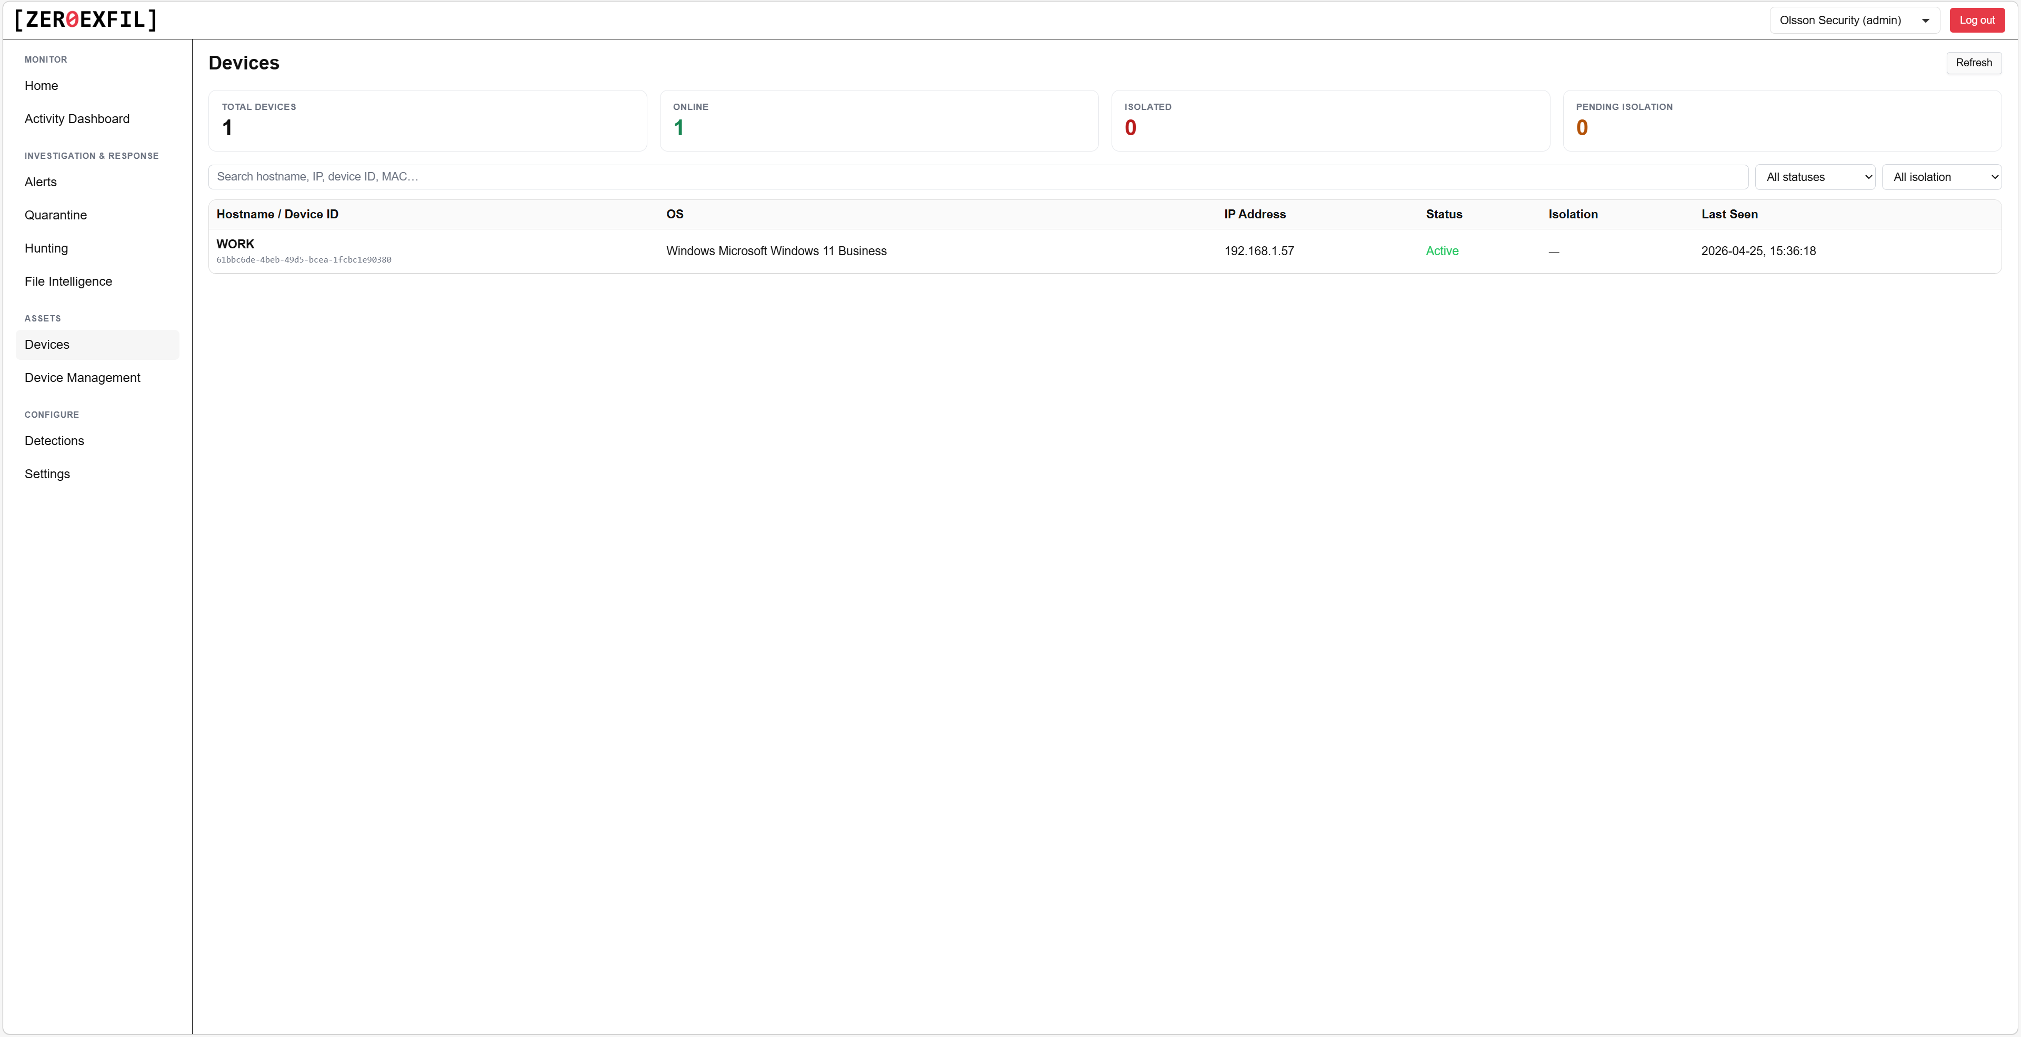Navigate to Hunting
The height and width of the screenshot is (1037, 2021).
[46, 248]
